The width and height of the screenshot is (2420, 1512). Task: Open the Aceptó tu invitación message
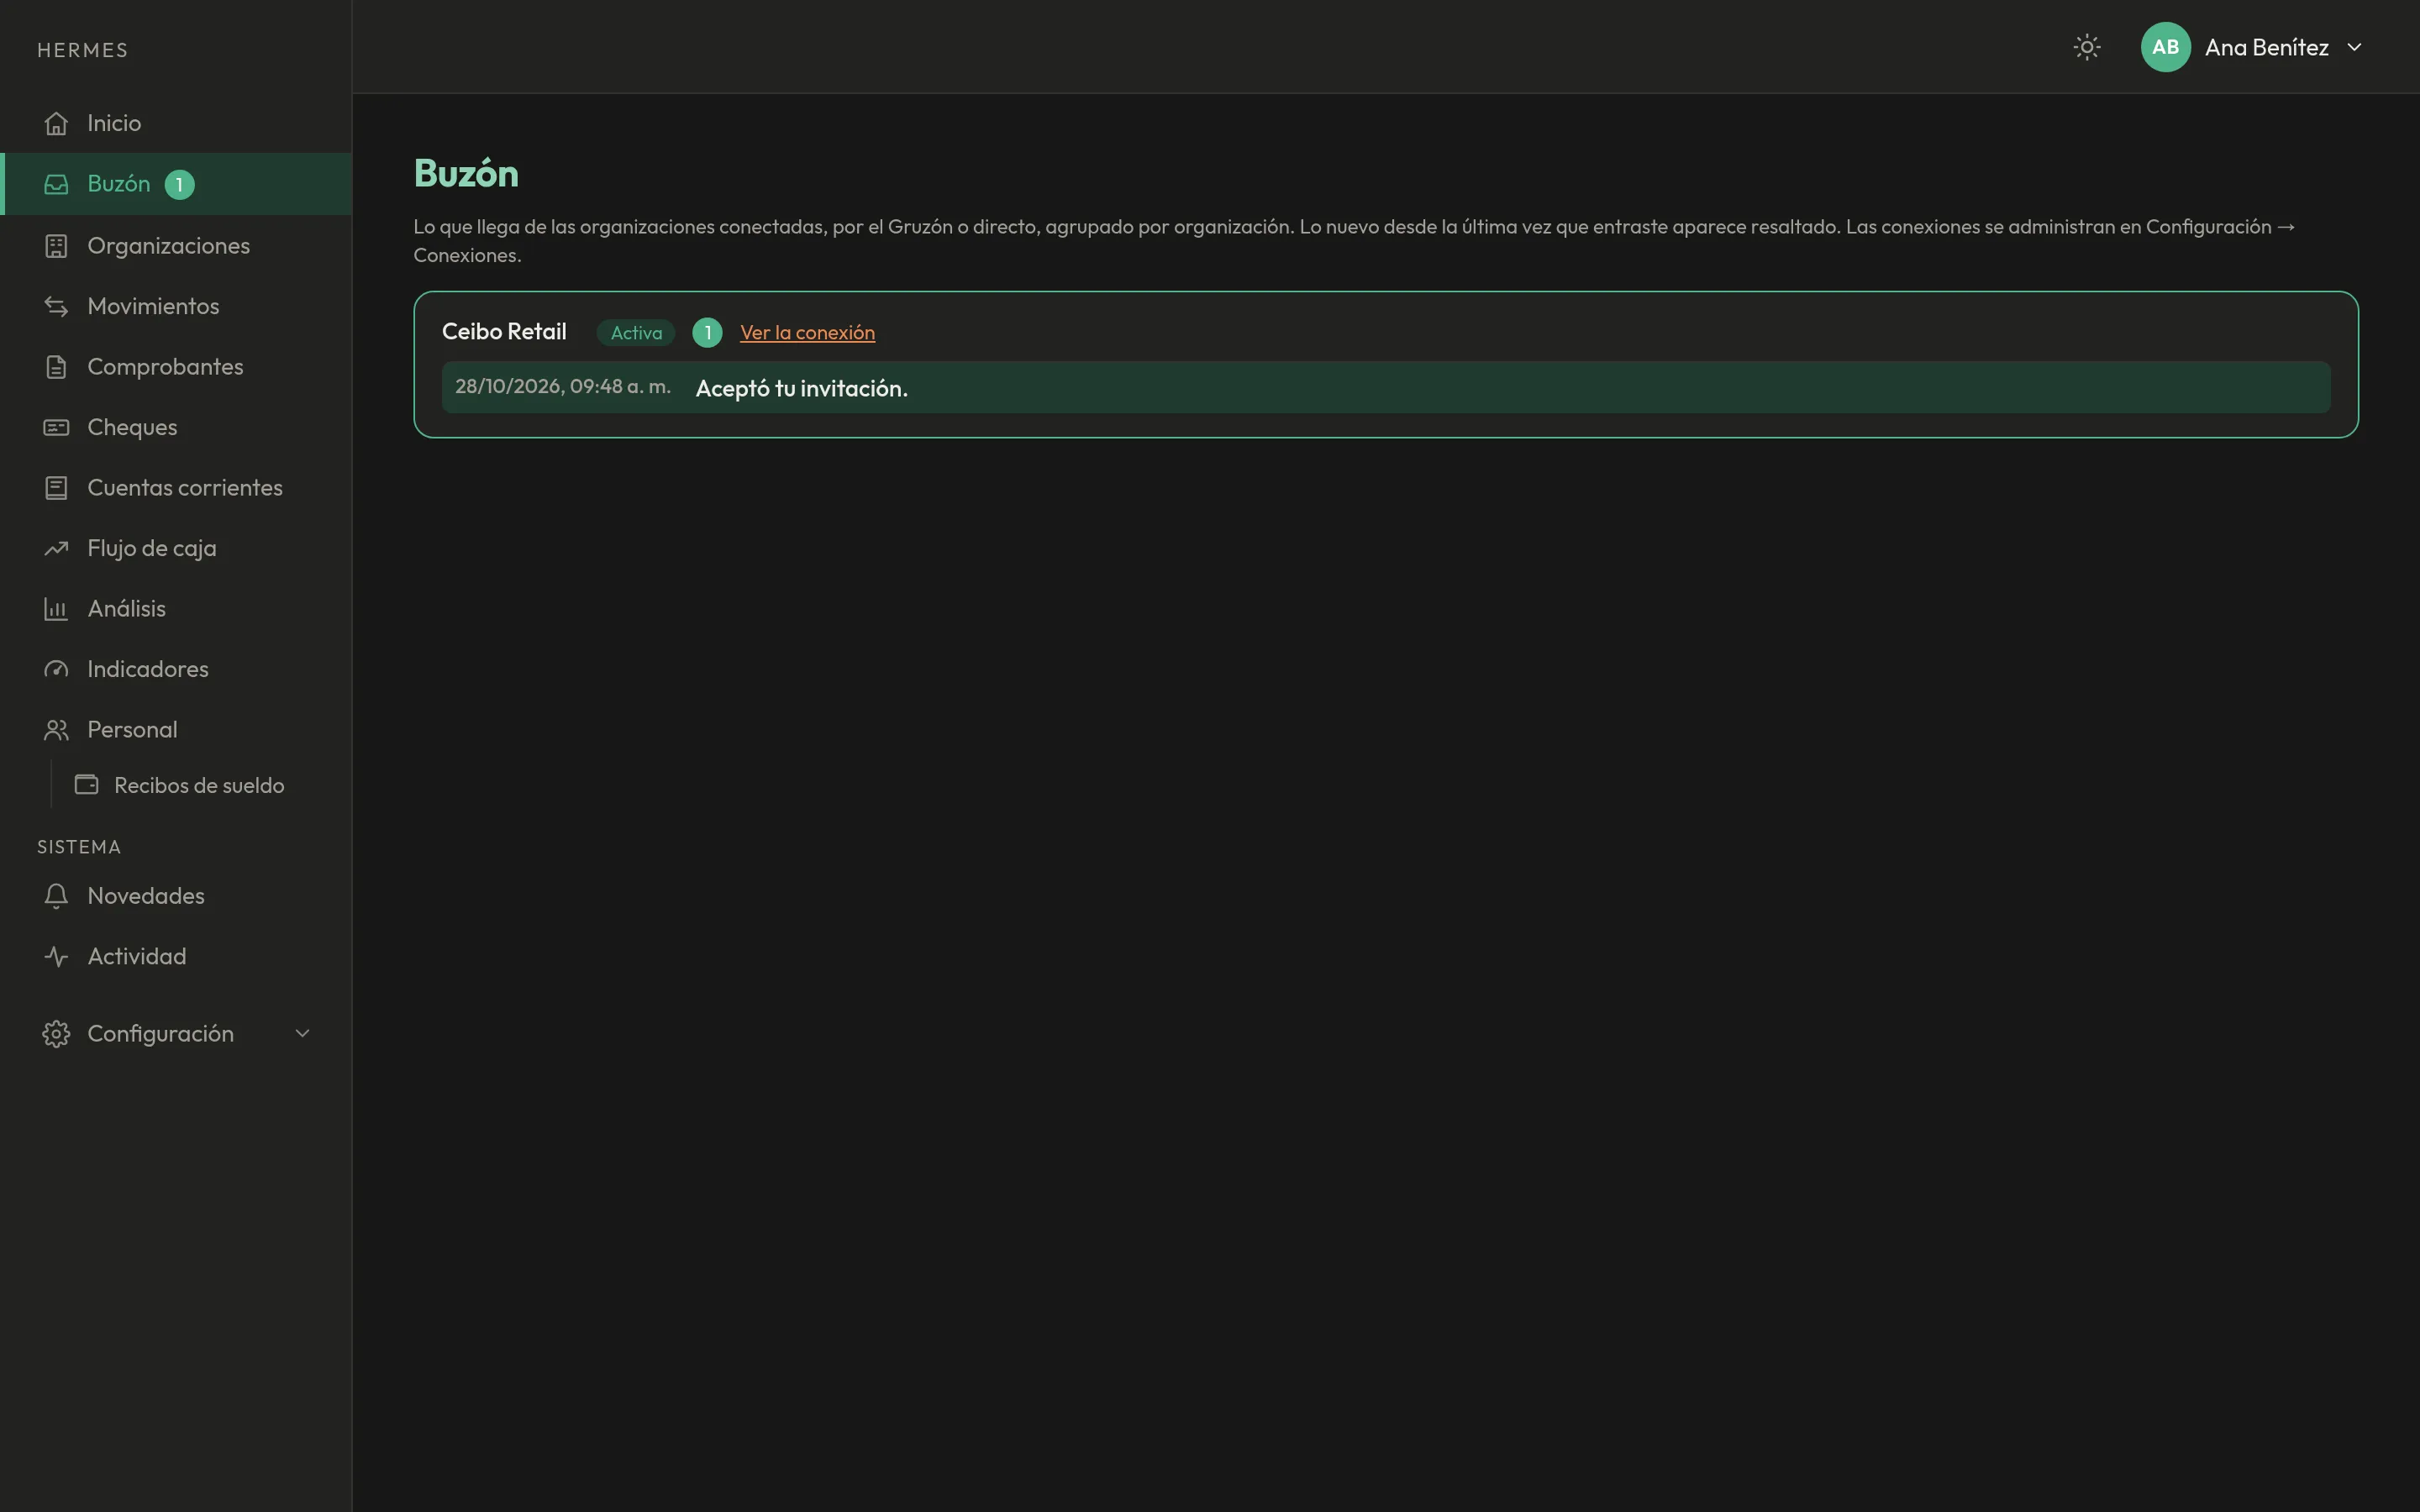tap(1386, 387)
